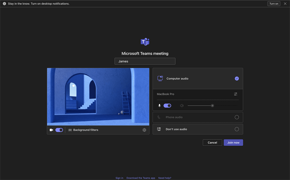Click the video preview image

(x=98, y=97)
